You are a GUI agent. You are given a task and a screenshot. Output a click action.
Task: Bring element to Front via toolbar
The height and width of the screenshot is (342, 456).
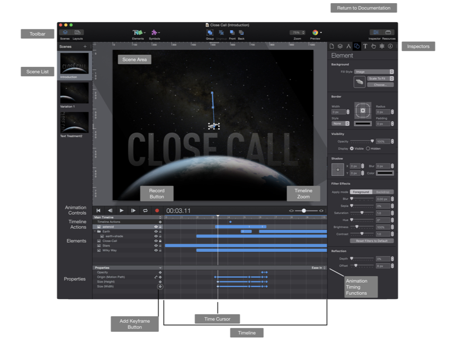232,33
